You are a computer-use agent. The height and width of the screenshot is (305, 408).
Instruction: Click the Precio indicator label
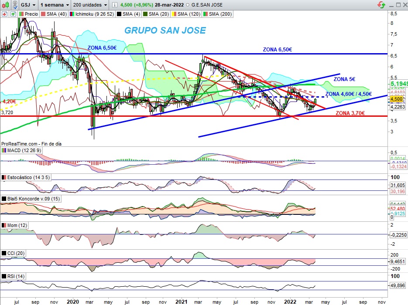click(31, 14)
